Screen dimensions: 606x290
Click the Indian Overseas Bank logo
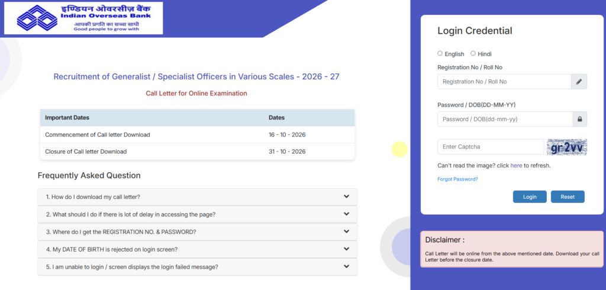83,18
